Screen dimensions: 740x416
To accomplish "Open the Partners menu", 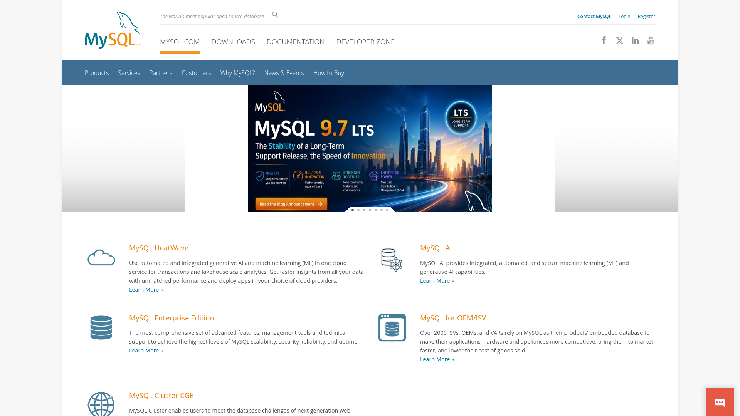I will tap(161, 73).
